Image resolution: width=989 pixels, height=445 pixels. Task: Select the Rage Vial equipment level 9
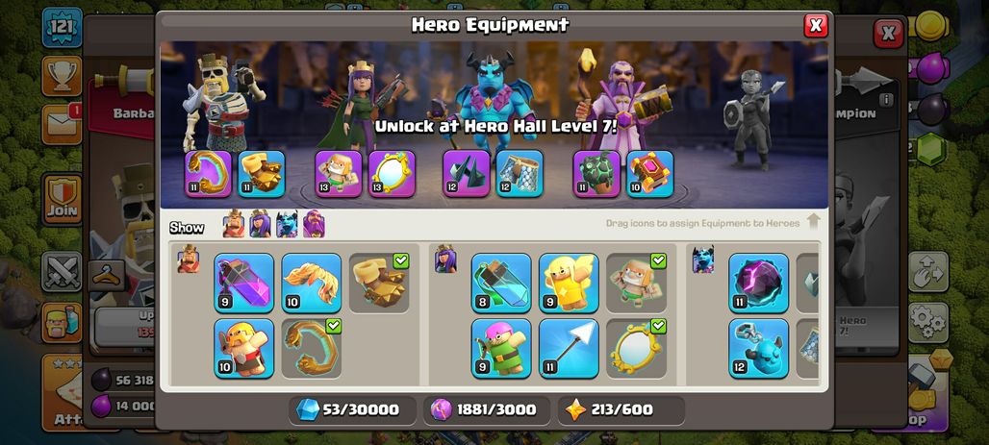click(244, 283)
